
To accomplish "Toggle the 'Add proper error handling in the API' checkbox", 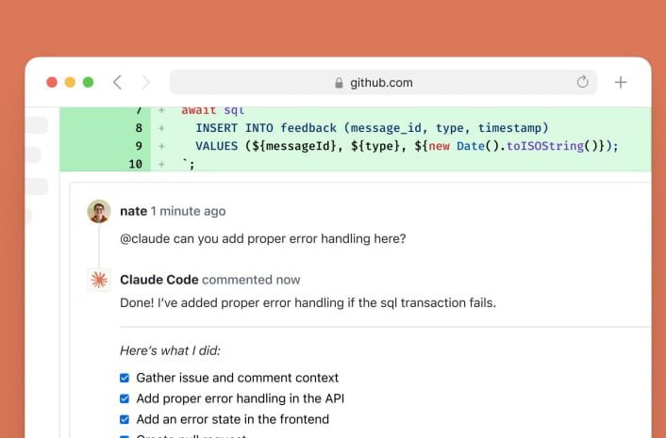I will 125,398.
